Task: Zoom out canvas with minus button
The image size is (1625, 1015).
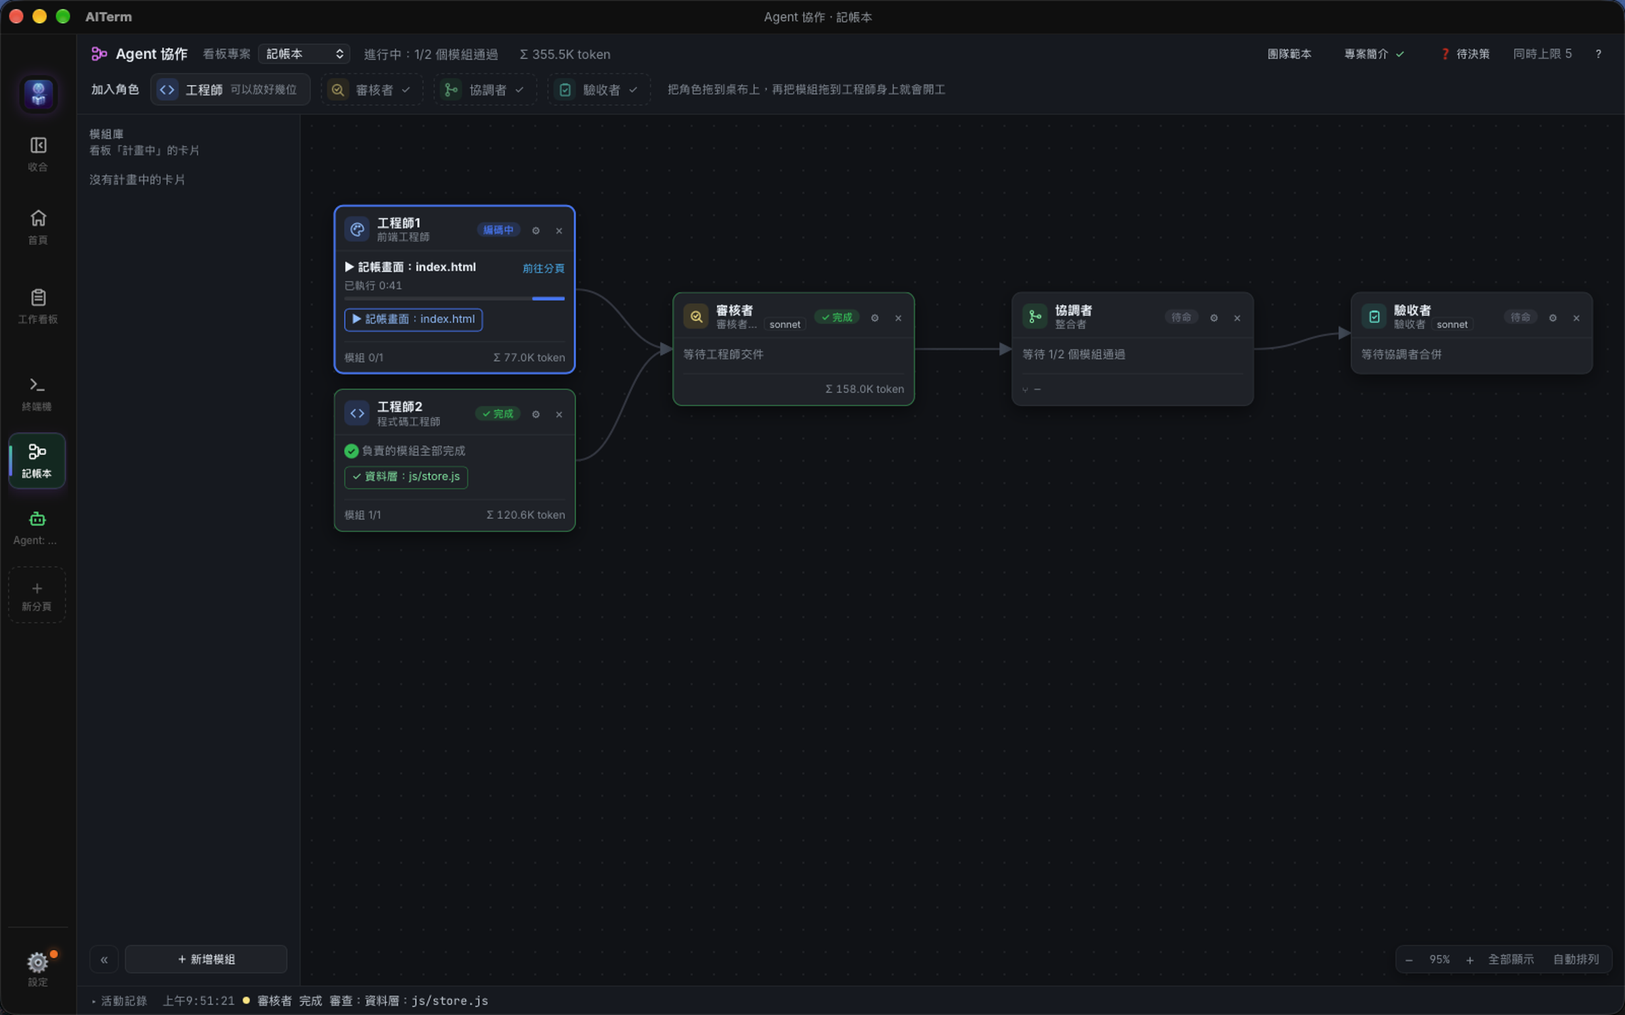Action: click(1409, 960)
